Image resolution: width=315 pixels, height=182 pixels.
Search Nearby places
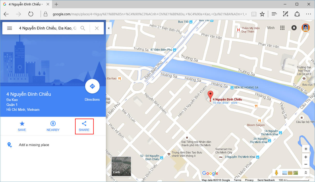coord(53,126)
